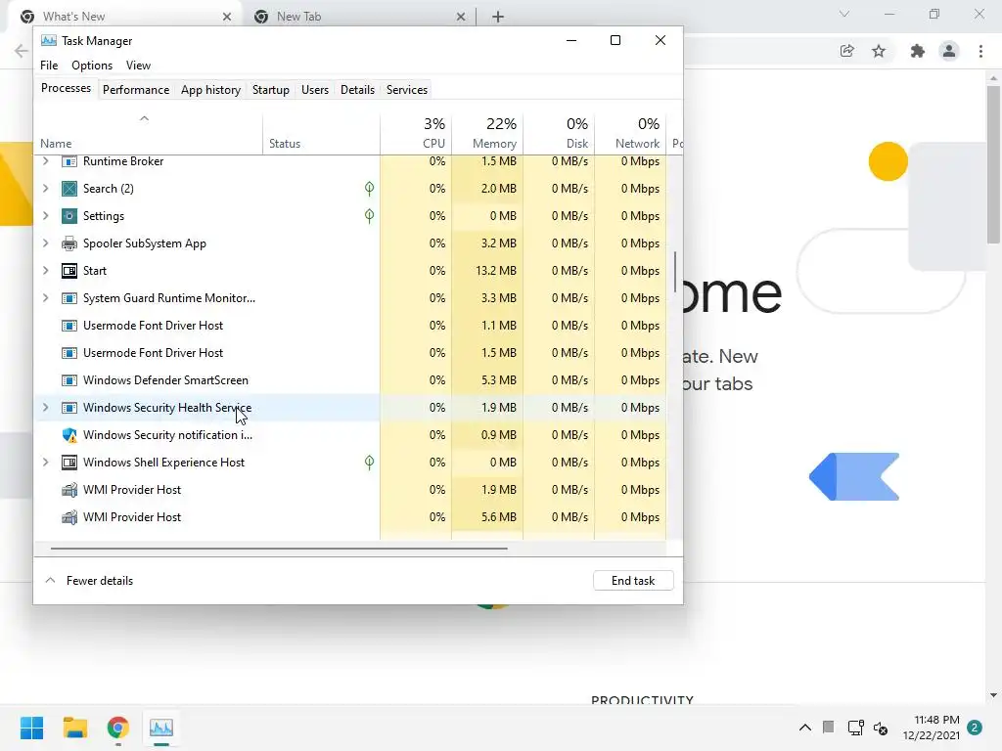Click the Task Manager horizontal scrollbar
Image resolution: width=1002 pixels, height=751 pixels.
(279, 548)
